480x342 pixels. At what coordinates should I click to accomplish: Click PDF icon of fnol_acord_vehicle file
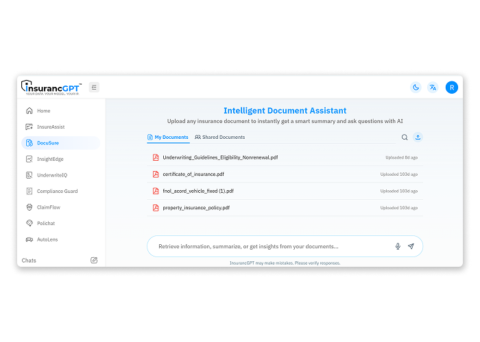pos(156,191)
